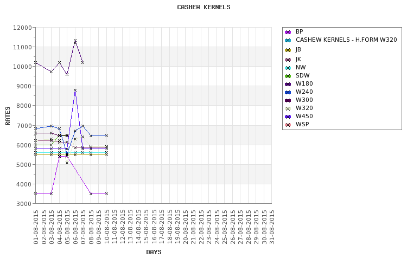The width and height of the screenshot is (407, 271).
Task: Select the W320 legend label
Action: (x=304, y=108)
